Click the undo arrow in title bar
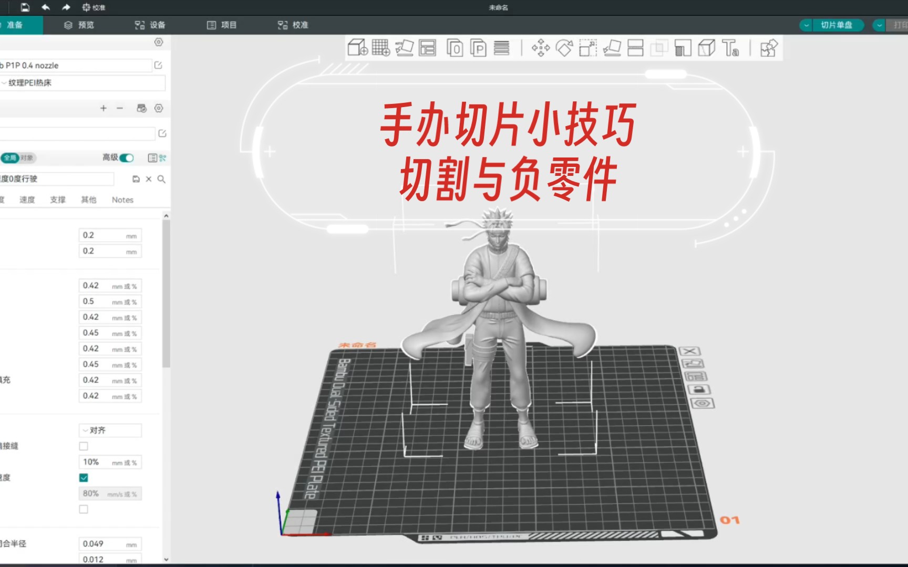 [x=46, y=7]
